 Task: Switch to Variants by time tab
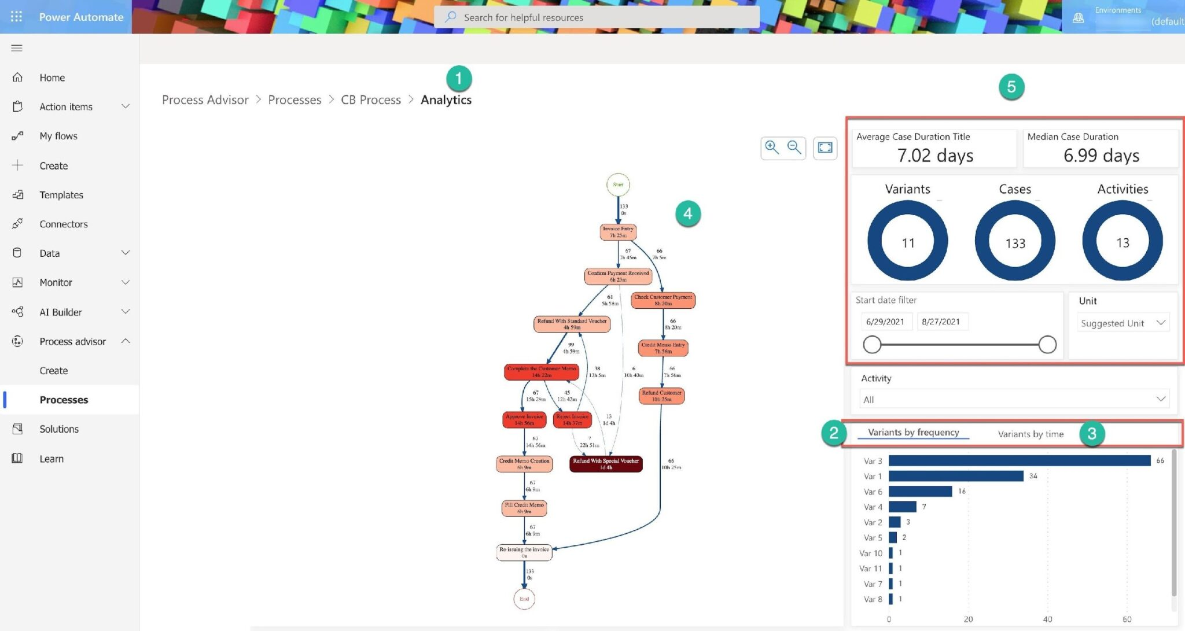click(1030, 433)
